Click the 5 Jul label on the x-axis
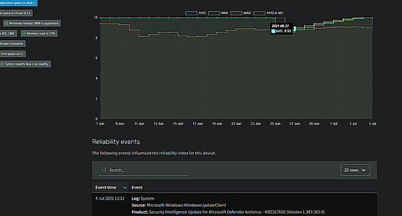Screen dimensions: 402x216 [373, 123]
